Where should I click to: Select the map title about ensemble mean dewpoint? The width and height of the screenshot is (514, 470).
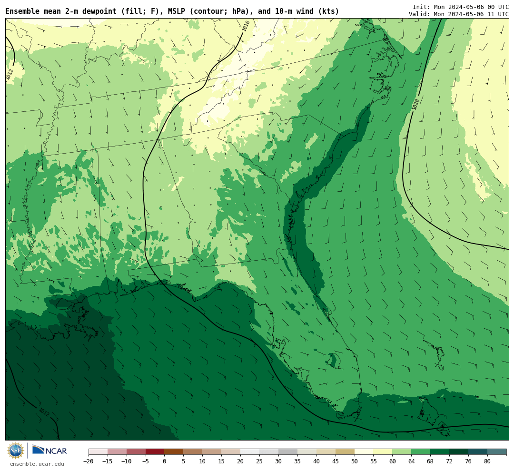[172, 11]
